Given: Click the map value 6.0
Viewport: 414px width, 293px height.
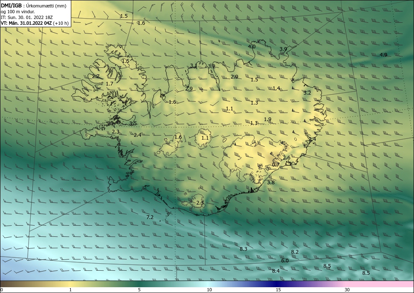Looking at the screenshot, I should click(285, 261).
